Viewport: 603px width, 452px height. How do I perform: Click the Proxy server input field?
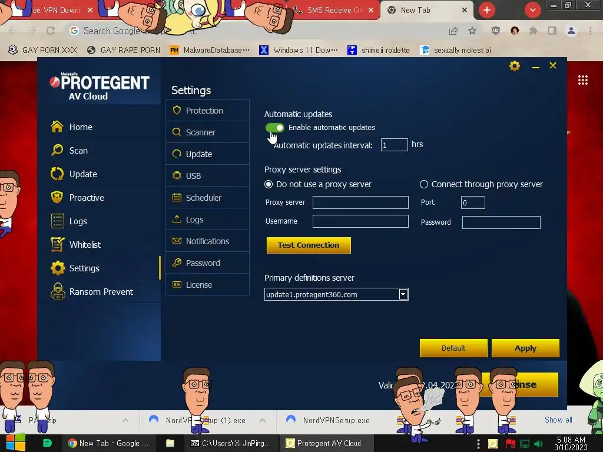pos(360,202)
